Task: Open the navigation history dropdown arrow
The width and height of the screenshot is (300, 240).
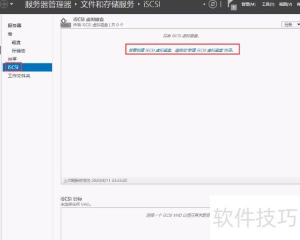Action: (x=11, y=4)
